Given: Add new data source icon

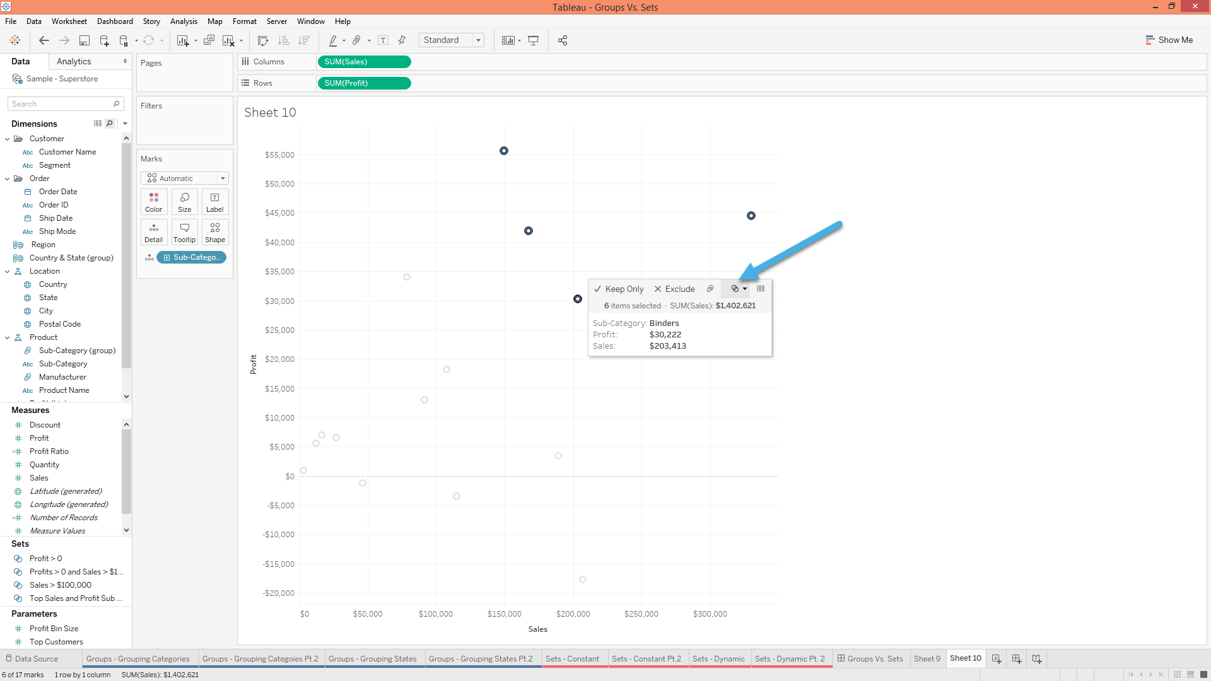Looking at the screenshot, I should (x=105, y=40).
